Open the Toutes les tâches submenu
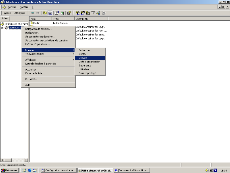The image size is (230, 173). click(49, 54)
